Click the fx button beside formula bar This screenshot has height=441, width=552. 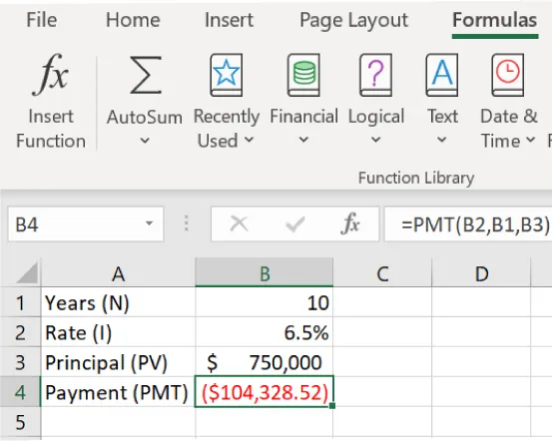[350, 223]
